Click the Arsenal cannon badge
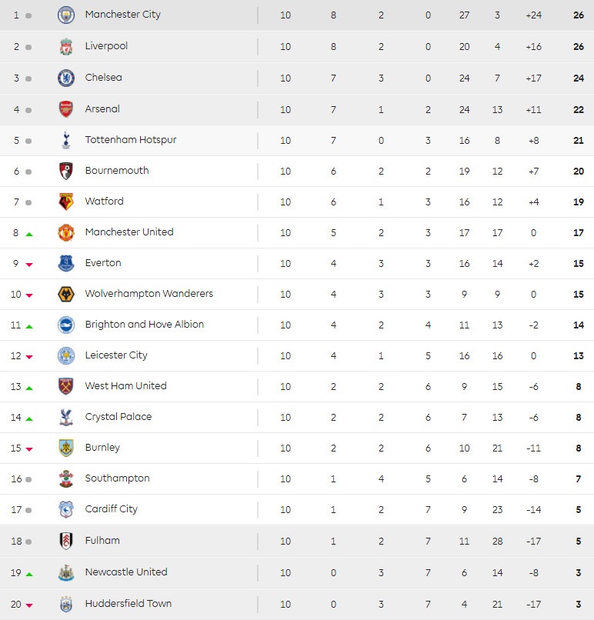594x620 pixels. 66,109
